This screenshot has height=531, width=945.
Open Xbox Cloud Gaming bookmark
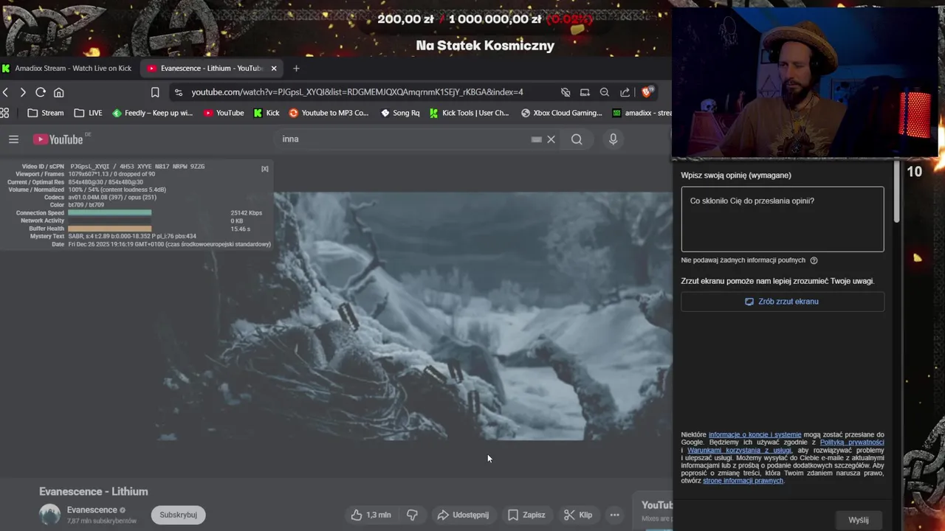[x=562, y=113]
